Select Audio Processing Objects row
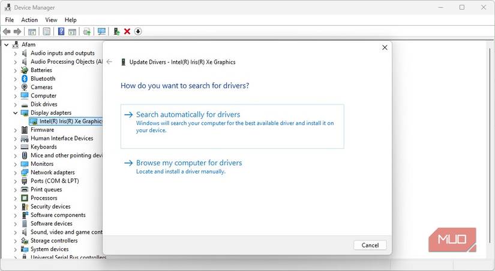Image resolution: width=495 pixels, height=271 pixels. pyautogui.click(x=62, y=62)
